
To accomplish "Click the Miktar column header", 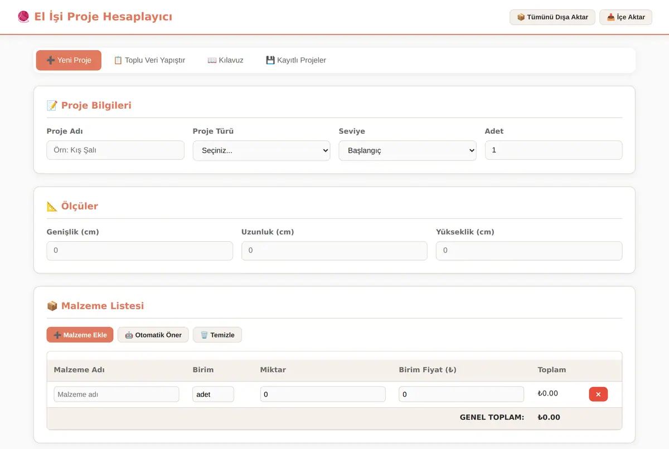I will 273,370.
